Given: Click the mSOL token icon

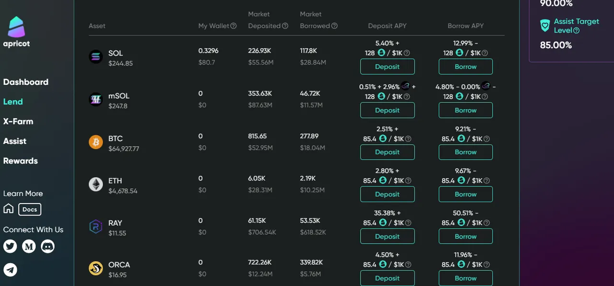Looking at the screenshot, I should pos(96,99).
